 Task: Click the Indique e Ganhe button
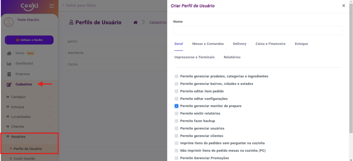[29, 40]
